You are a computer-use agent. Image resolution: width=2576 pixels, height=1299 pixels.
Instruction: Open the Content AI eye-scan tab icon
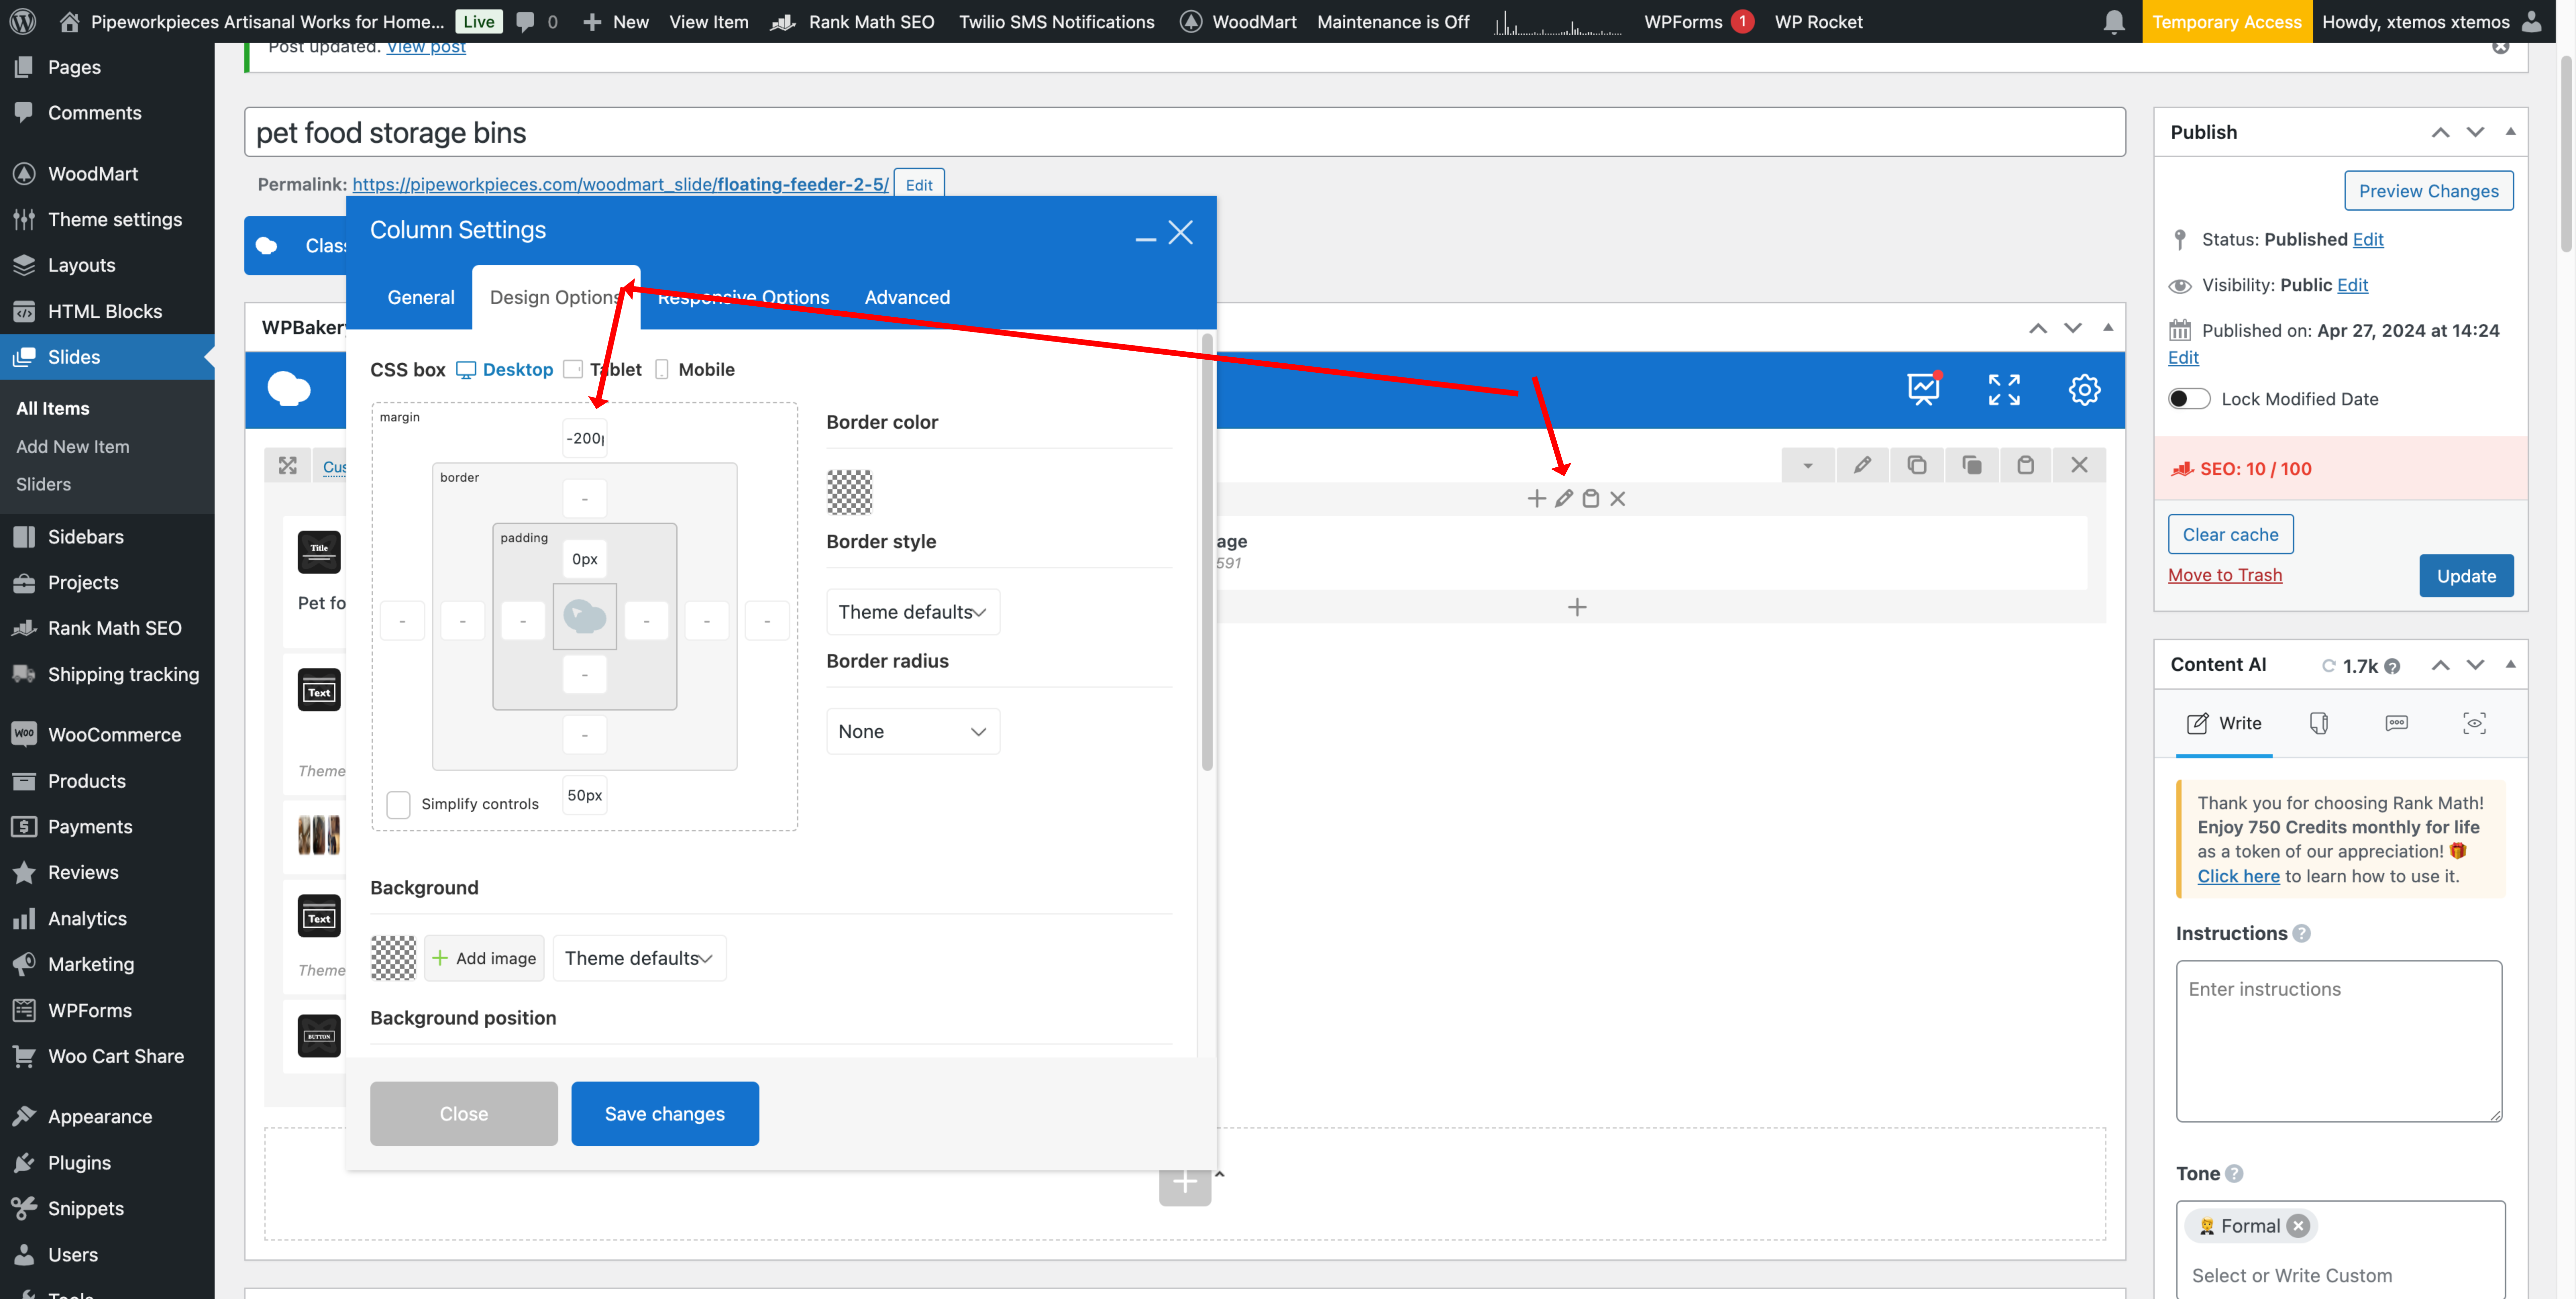[x=2475, y=723]
